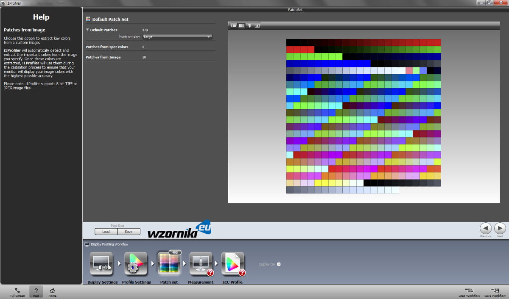The height and width of the screenshot is (299, 509).
Task: Click the Load Workflow icon
Action: pos(469,292)
